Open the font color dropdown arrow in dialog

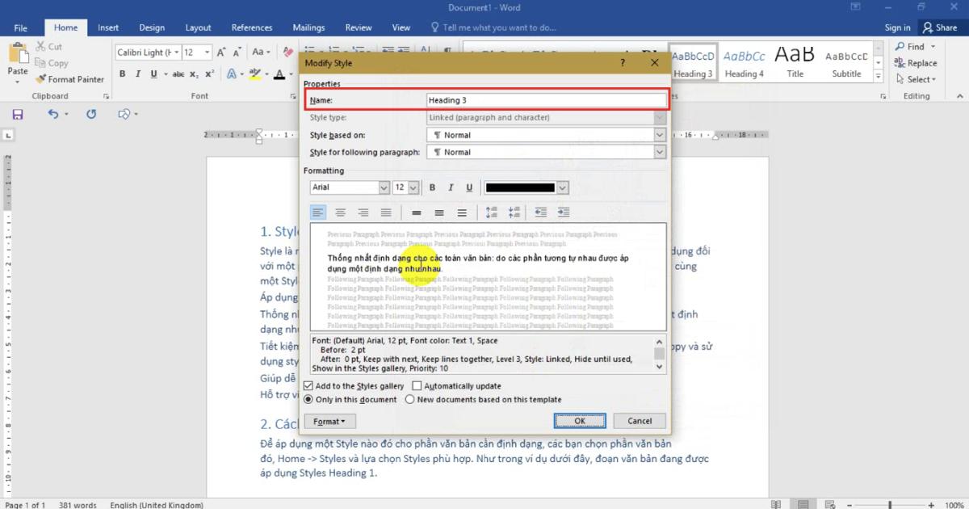point(563,187)
